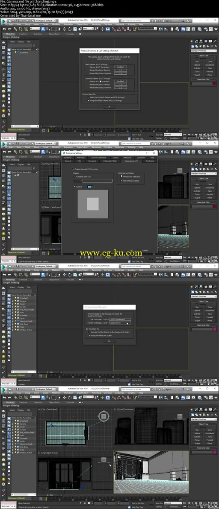Open All selection filter dropdown in Units Mismatch frame
Image resolution: width=219 pixels, height=509 pixels.
click(x=35, y=274)
